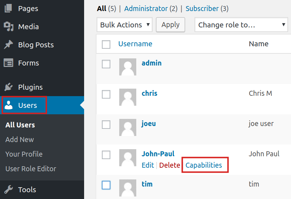This screenshot has height=199, width=291.
Task: Click the Blog Posts pin icon
Action: point(8,45)
